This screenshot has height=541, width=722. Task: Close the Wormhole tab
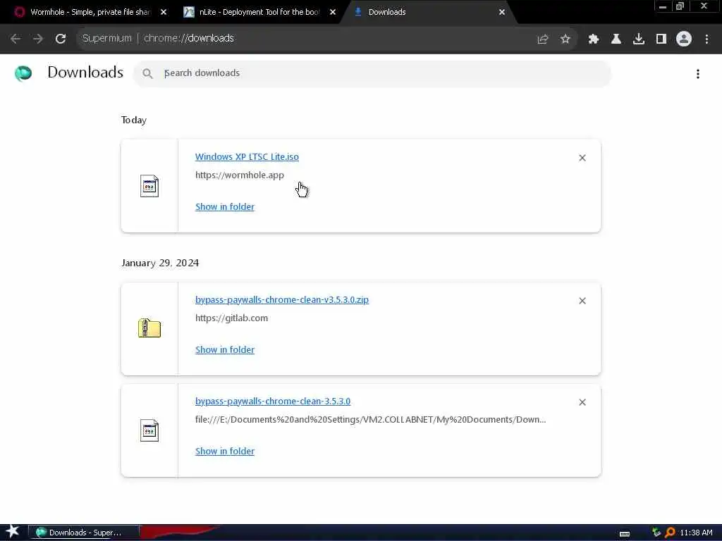click(x=164, y=13)
